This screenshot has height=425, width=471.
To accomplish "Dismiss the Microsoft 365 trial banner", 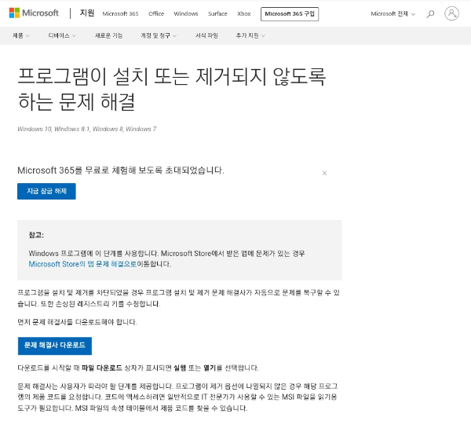I will (324, 173).
